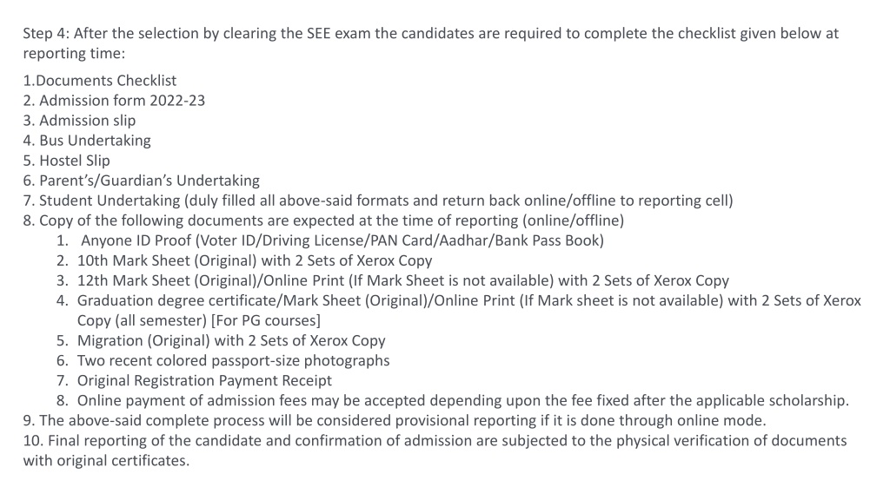Click the '10th Mark Sheet' sub-item
890x500 pixels.
coord(244,260)
